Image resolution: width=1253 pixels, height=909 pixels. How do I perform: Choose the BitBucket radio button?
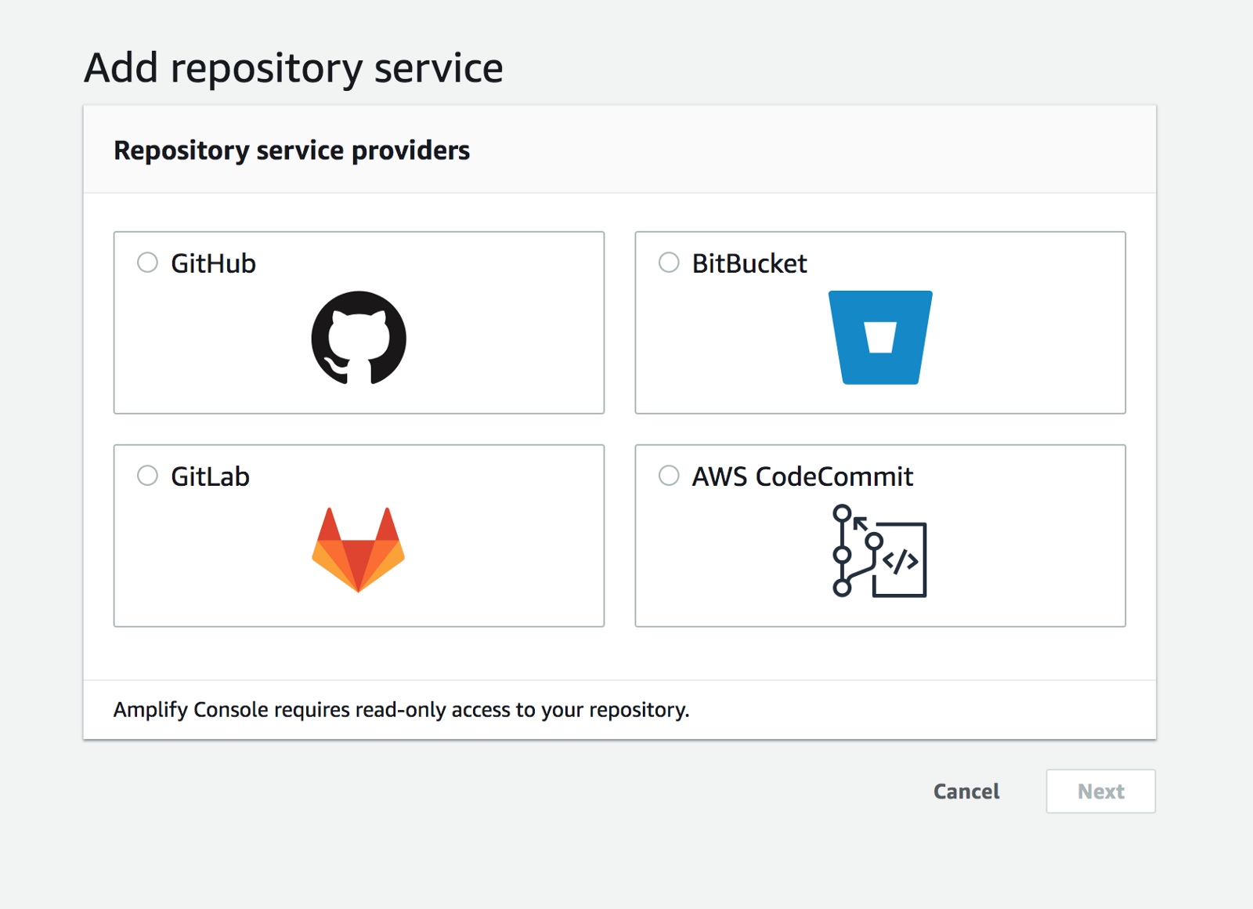(x=669, y=263)
